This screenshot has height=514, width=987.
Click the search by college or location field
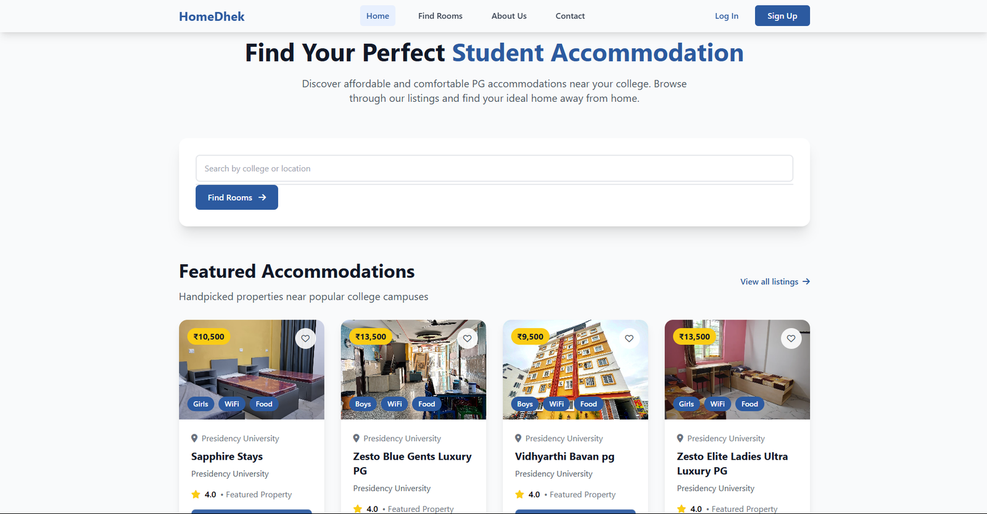point(493,168)
